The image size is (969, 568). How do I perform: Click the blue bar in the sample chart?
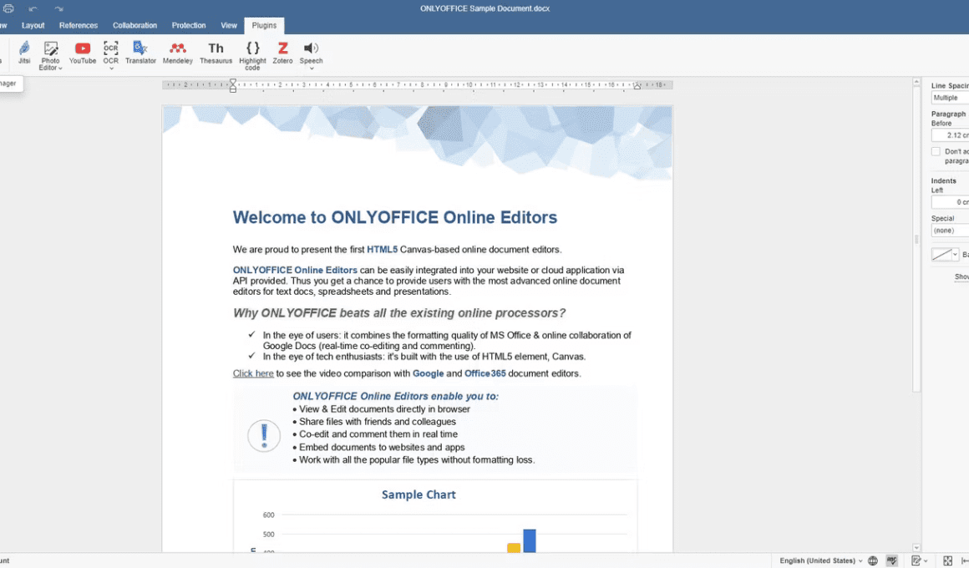[x=530, y=540]
